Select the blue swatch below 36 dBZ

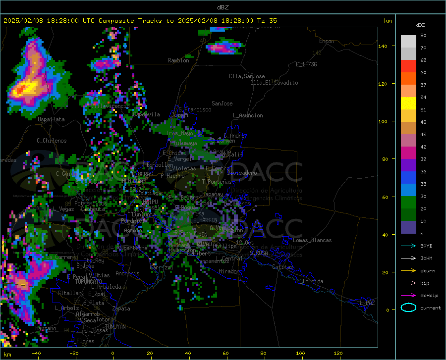click(x=408, y=178)
